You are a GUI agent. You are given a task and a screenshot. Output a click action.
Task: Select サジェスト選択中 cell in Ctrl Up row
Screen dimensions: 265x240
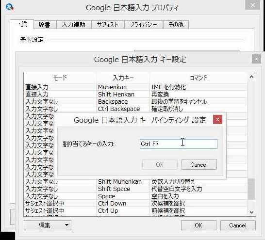tap(60, 210)
